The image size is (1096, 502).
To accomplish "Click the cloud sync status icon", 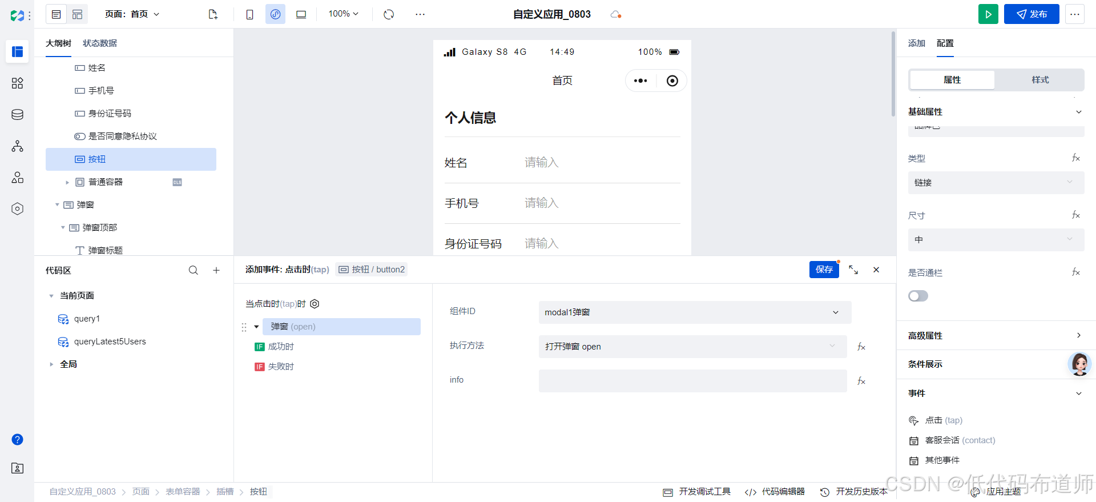I will click(x=615, y=14).
